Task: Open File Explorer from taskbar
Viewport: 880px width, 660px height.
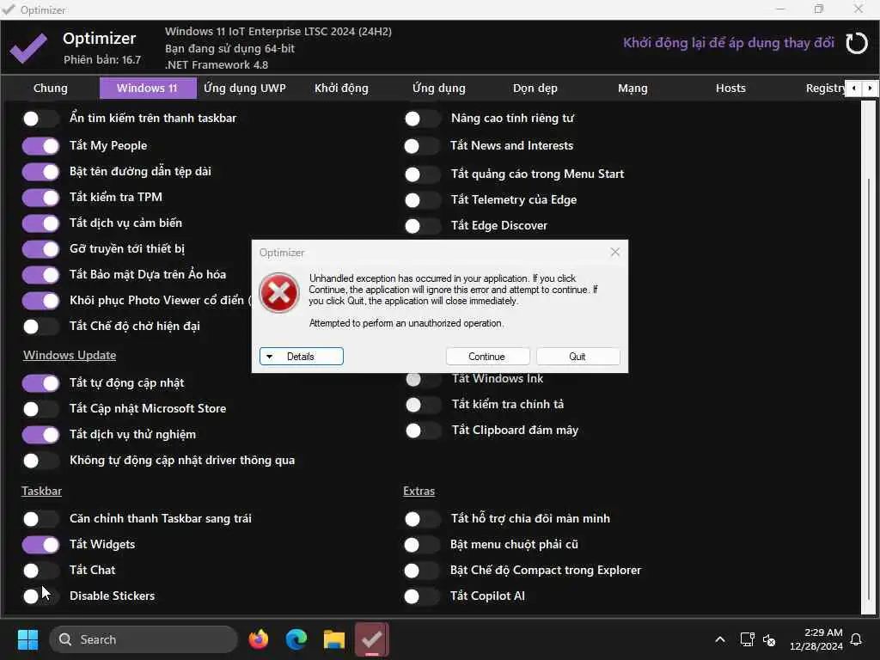Action: 334,639
